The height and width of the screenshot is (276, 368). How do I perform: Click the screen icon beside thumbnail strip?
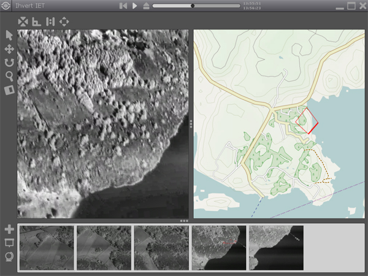coord(9,243)
